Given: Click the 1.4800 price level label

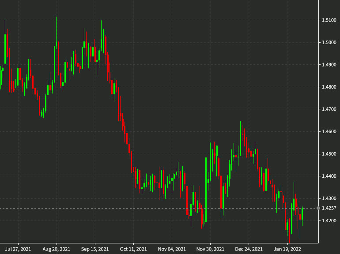Looking at the screenshot, I should (329, 87).
